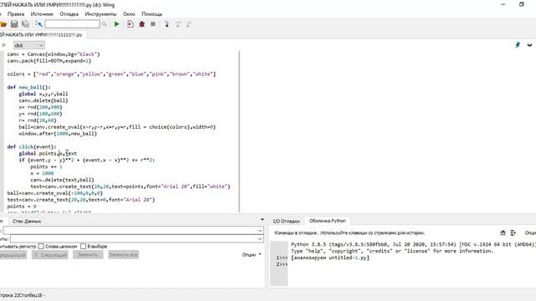This screenshot has height=301, width=536.
Task: Click the "points += 1" line in the editor
Action: point(46,166)
